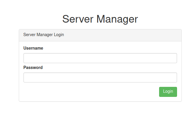The image size is (192, 118).
Task: Click the word Server in the large title
Action: [x=78, y=19]
